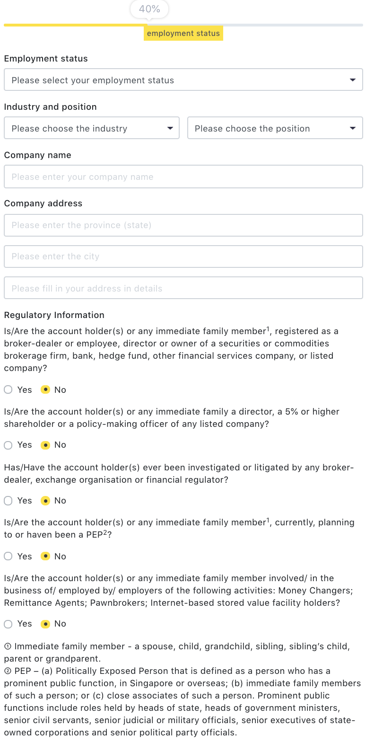Viewport: 383px width, 743px height.
Task: Open the position selection dropdown
Action: (x=275, y=128)
